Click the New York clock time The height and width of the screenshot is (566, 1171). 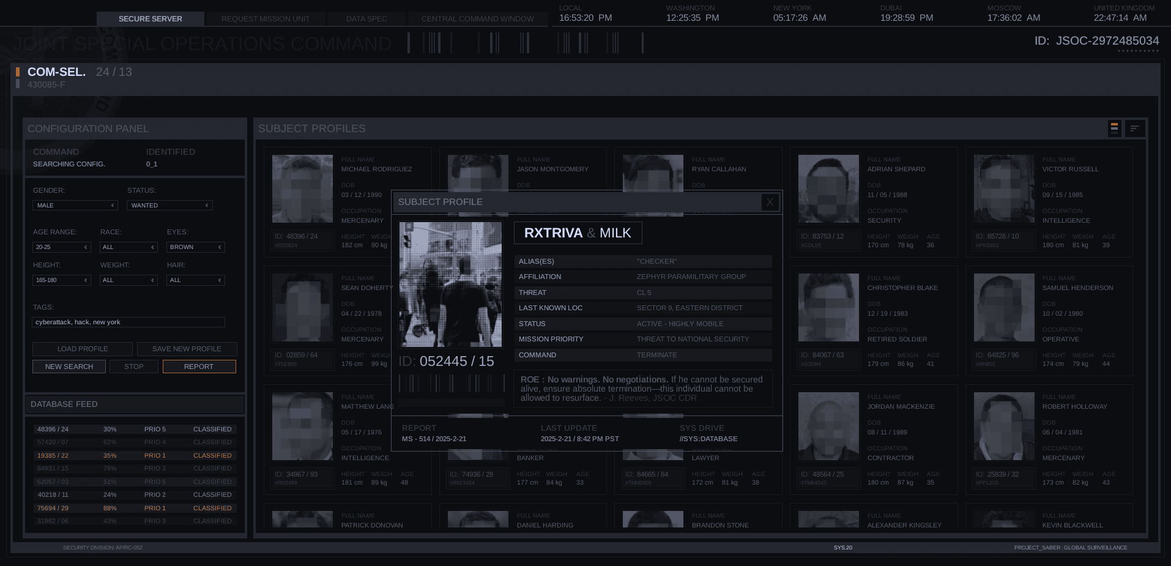pos(800,18)
